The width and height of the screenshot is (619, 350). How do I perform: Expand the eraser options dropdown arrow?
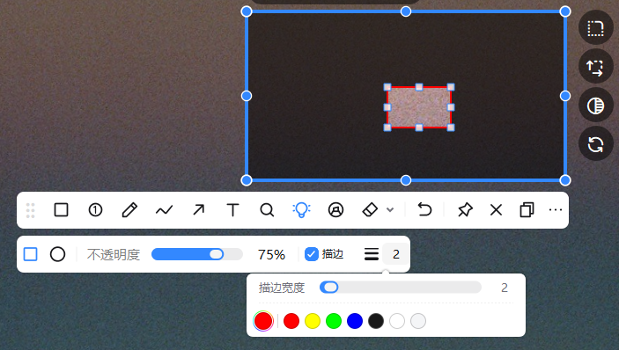tap(390, 209)
